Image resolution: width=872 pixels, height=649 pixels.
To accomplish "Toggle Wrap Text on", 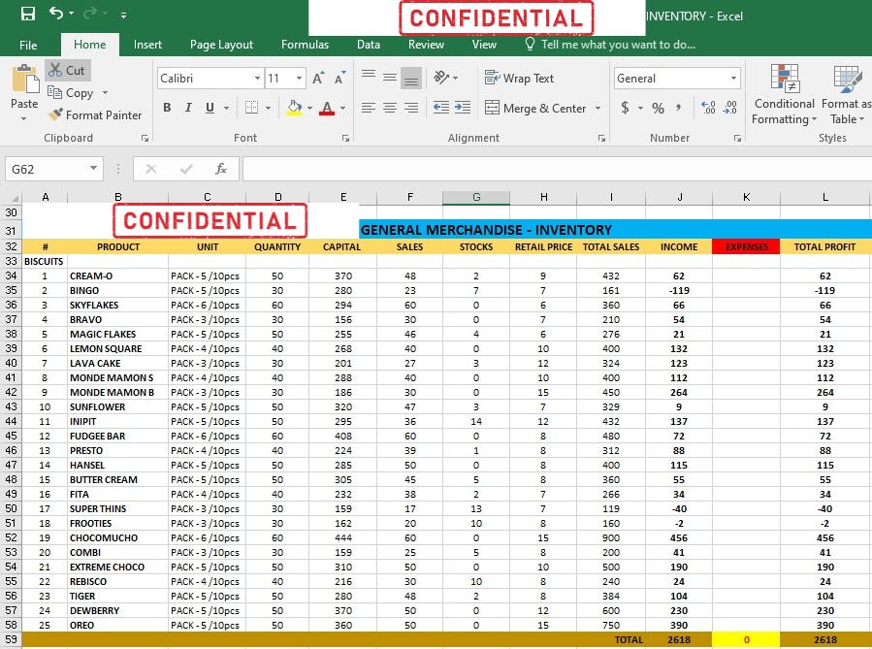I will point(519,79).
